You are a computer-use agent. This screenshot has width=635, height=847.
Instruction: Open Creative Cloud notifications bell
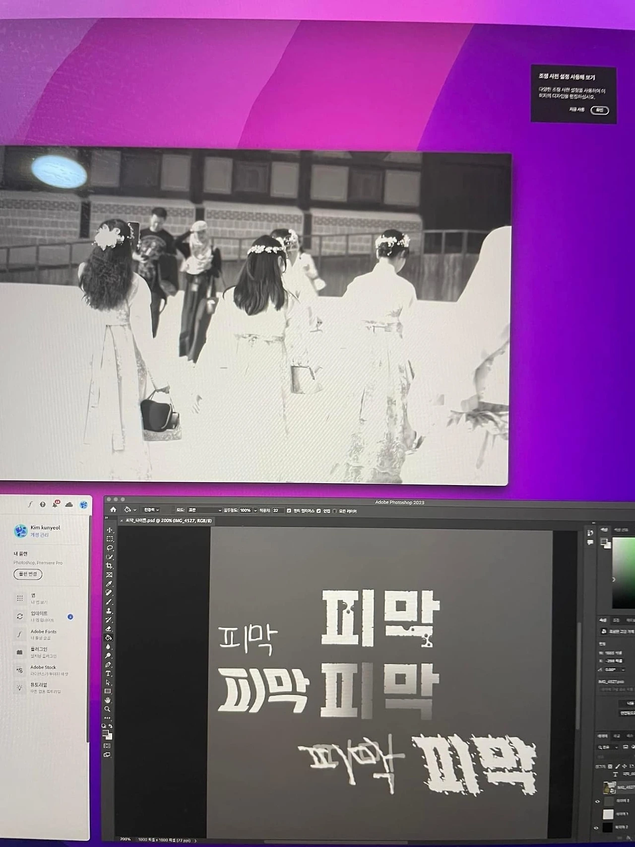(56, 504)
